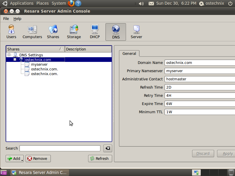Click the Remove button
Screen dimensions: 235x176
pyautogui.click(x=38, y=158)
